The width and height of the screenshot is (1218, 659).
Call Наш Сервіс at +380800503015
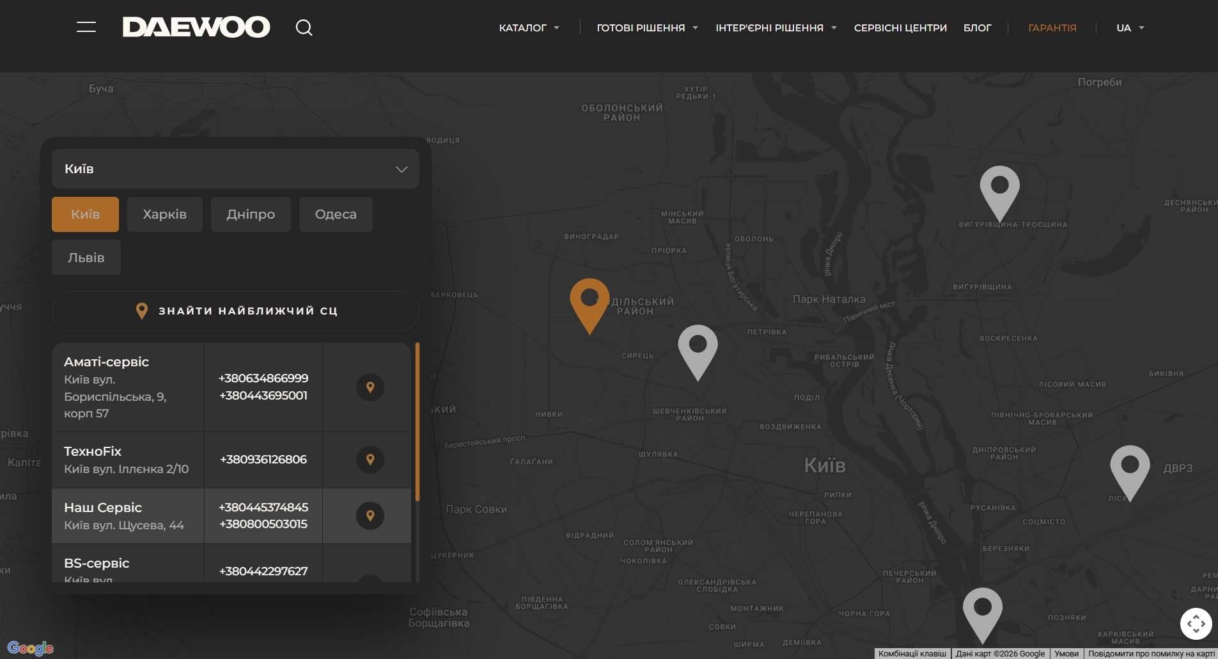(x=263, y=524)
